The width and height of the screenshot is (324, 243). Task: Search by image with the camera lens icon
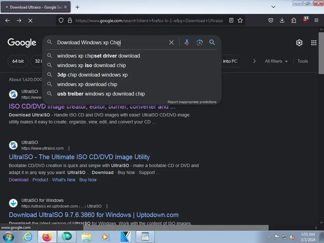pyautogui.click(x=199, y=43)
